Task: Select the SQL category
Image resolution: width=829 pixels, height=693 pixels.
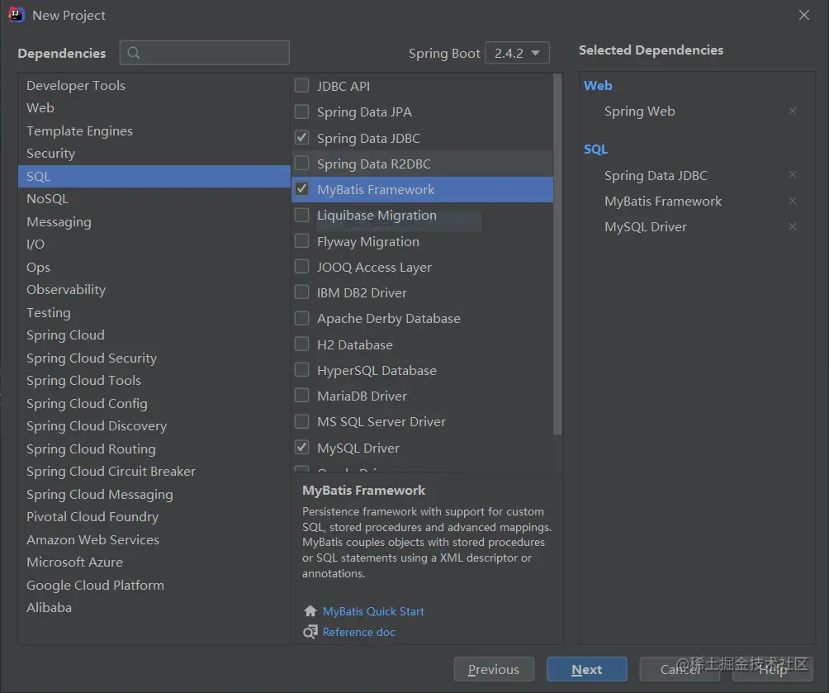Action: [x=154, y=176]
